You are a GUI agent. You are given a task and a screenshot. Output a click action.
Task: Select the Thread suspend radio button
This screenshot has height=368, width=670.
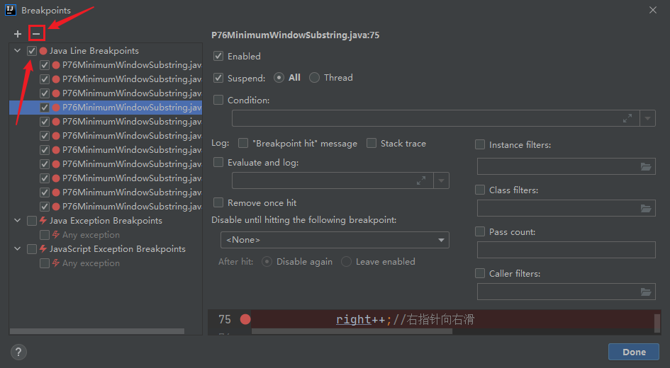coord(315,78)
